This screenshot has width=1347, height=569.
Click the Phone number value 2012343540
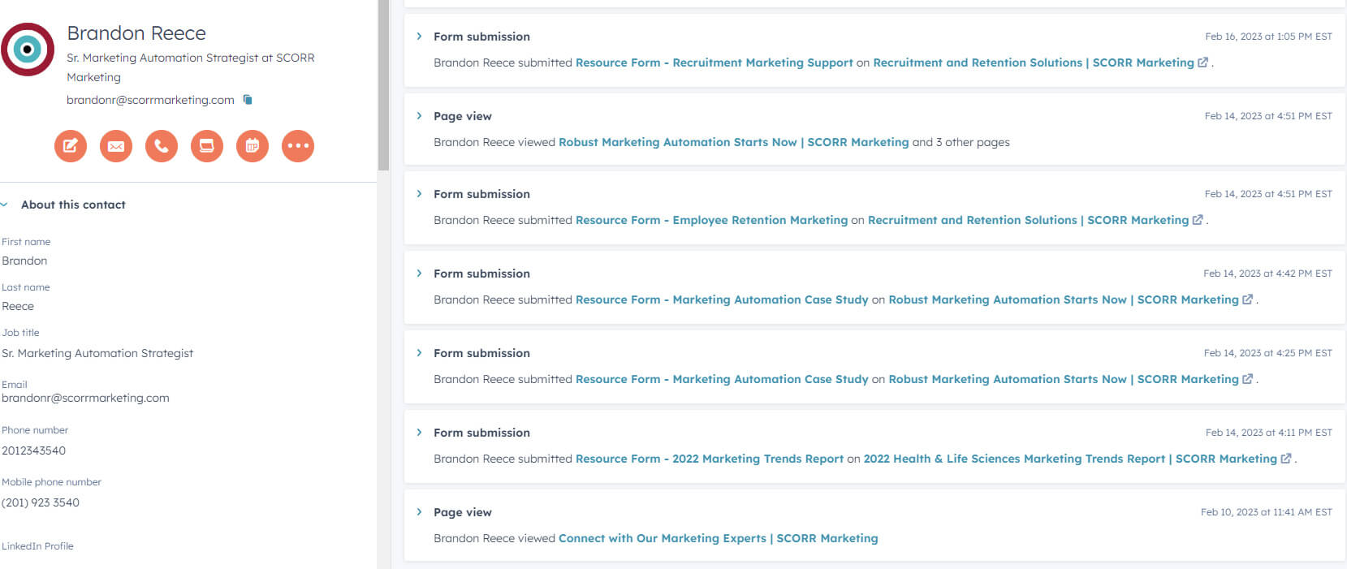[x=34, y=450]
